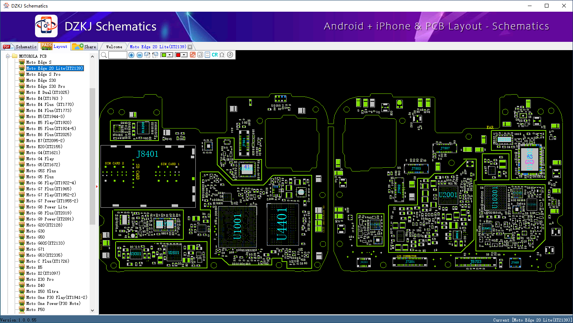Toggle the letter 'a' text display button
573x323 pixels.
[200, 55]
